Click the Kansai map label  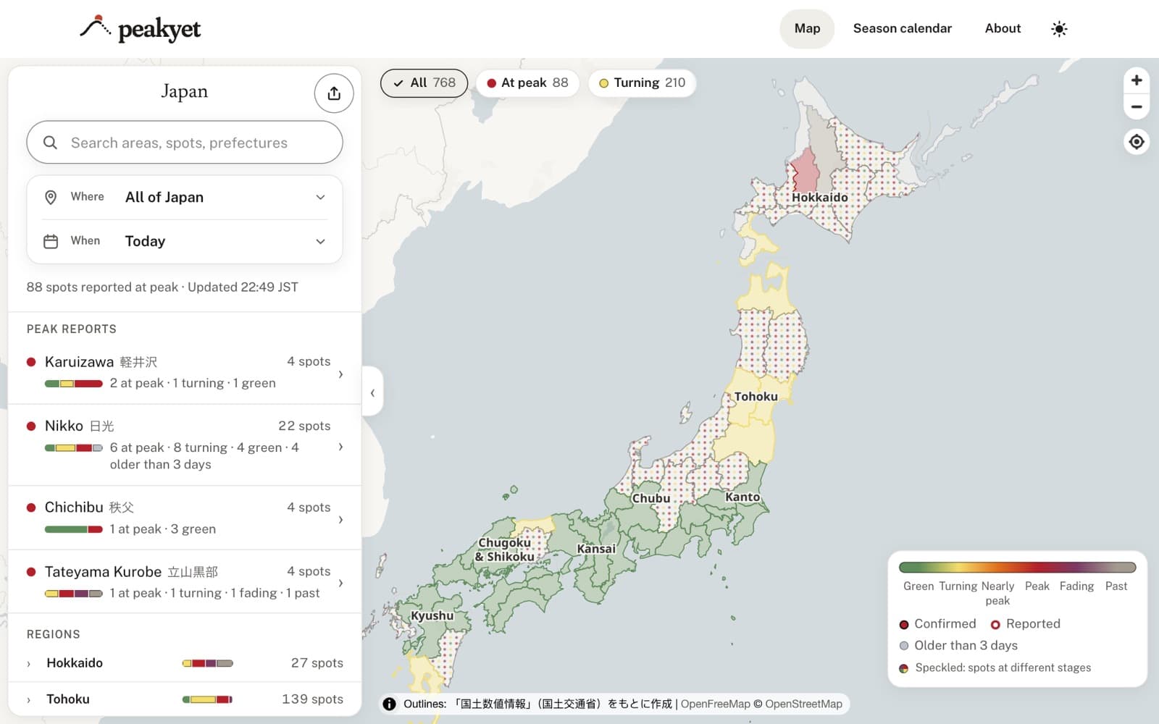click(x=596, y=549)
